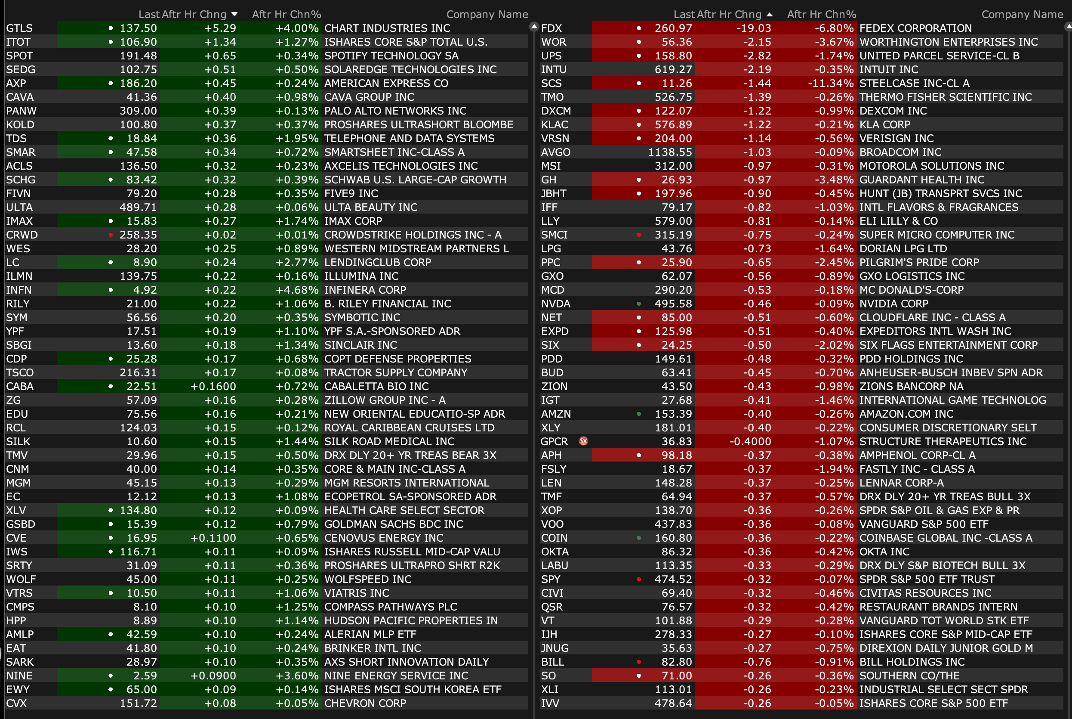Click the white dot beside FDX's last price

(639, 28)
